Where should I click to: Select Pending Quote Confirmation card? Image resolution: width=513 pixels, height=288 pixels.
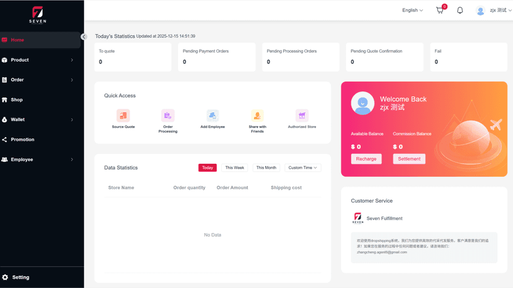click(384, 57)
